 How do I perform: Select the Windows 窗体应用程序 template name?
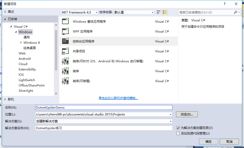click(x=89, y=21)
